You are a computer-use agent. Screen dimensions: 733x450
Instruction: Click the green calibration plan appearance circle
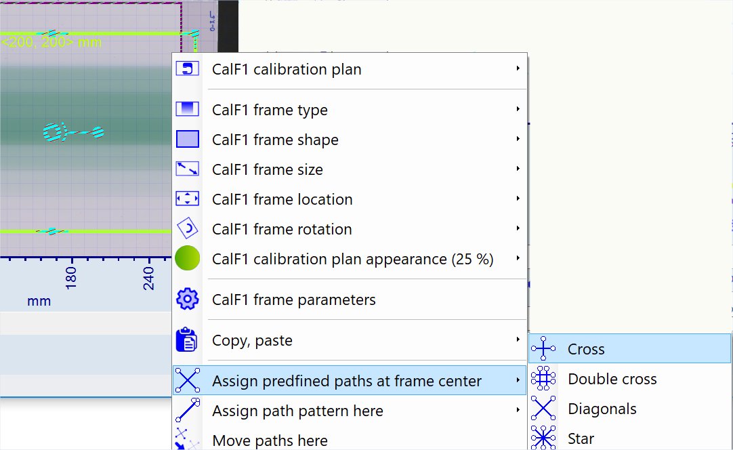click(187, 259)
